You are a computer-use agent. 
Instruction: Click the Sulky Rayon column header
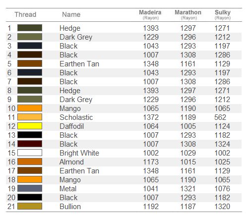(223, 15)
